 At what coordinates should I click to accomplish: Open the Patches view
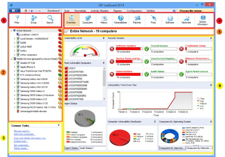[137, 19]
